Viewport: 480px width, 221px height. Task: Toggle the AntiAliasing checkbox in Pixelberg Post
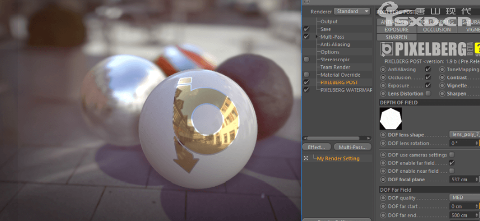[428, 70]
